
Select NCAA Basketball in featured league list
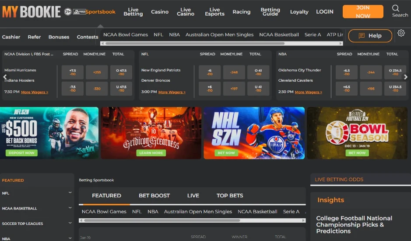pyautogui.click(x=257, y=212)
